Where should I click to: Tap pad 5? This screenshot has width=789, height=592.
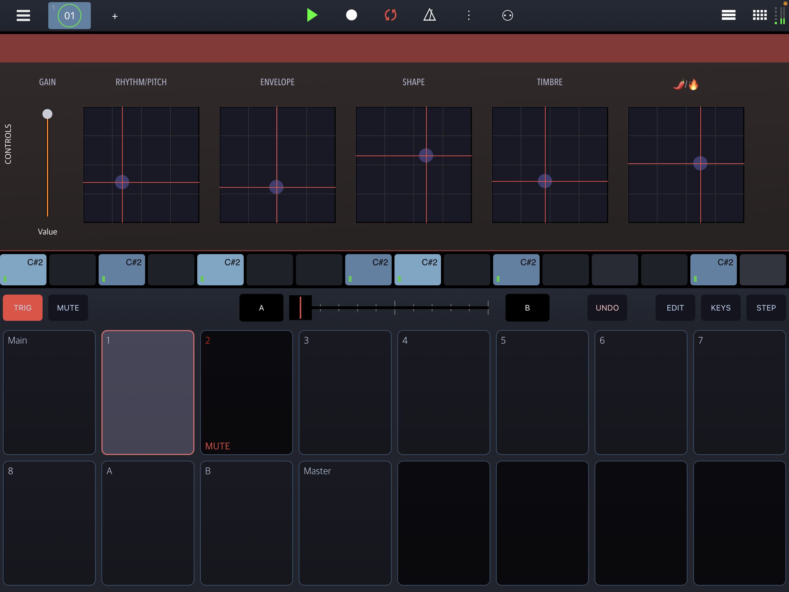point(542,393)
